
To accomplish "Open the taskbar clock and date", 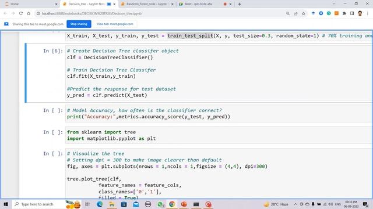I will click(x=351, y=204).
